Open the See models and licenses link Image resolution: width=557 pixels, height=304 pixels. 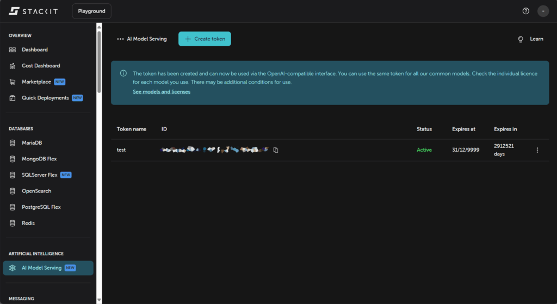(162, 92)
